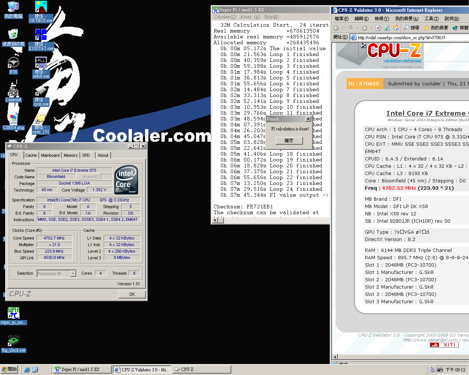Open the IE View menu

(381, 19)
